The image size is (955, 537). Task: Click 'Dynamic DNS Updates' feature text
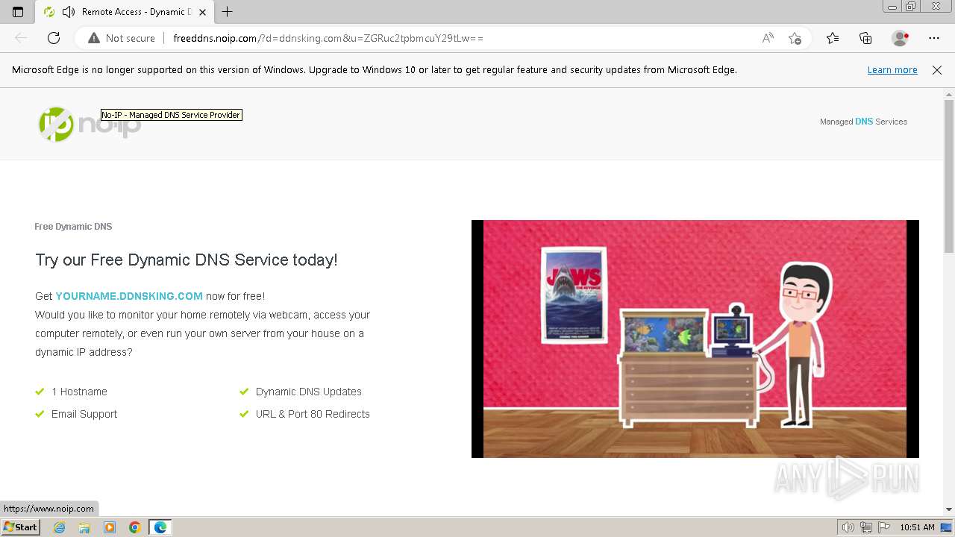(309, 392)
